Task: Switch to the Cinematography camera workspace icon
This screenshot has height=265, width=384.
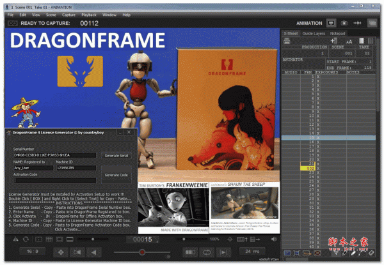Action: (344, 23)
